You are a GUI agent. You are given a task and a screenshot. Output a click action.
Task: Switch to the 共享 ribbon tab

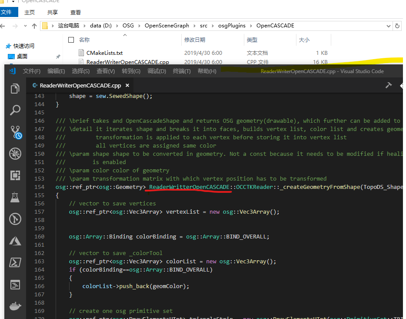click(x=53, y=13)
